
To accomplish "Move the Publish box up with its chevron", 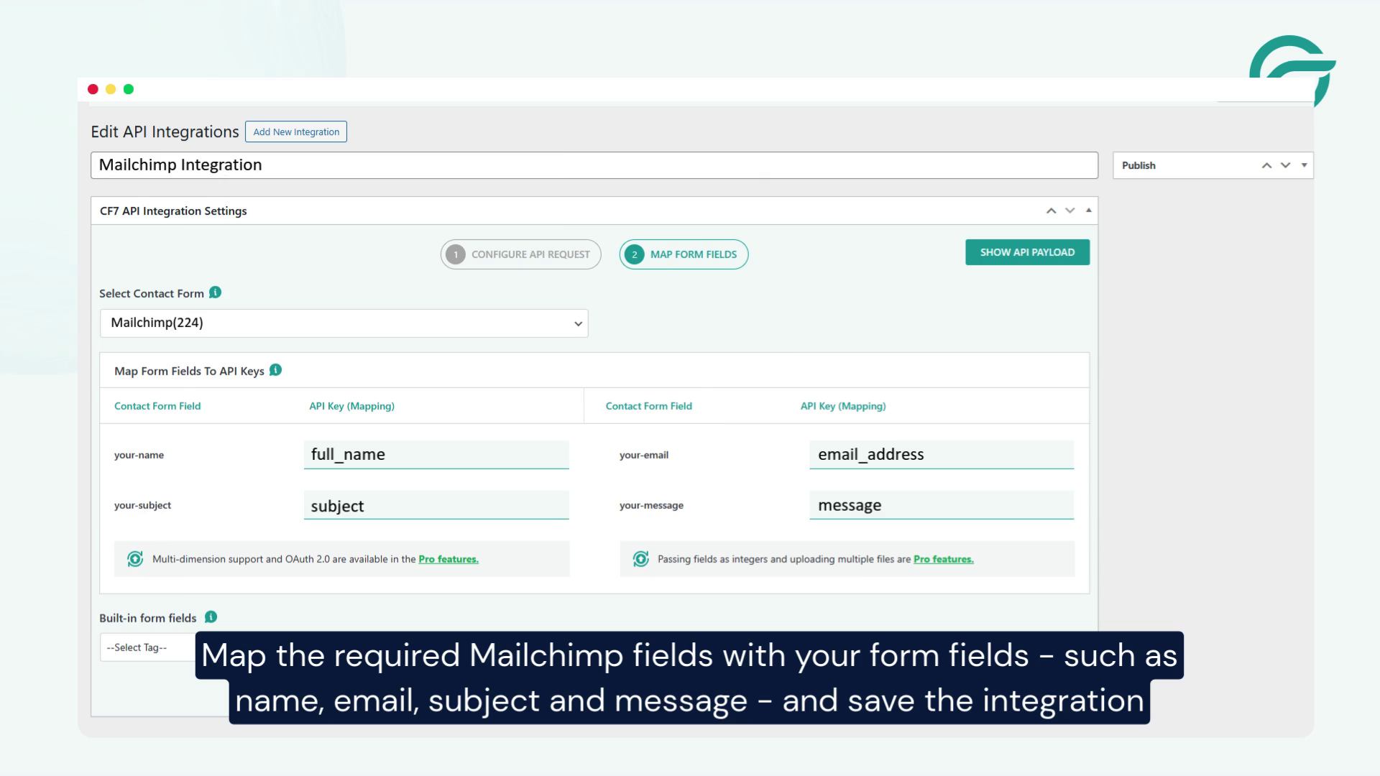I will pyautogui.click(x=1266, y=165).
